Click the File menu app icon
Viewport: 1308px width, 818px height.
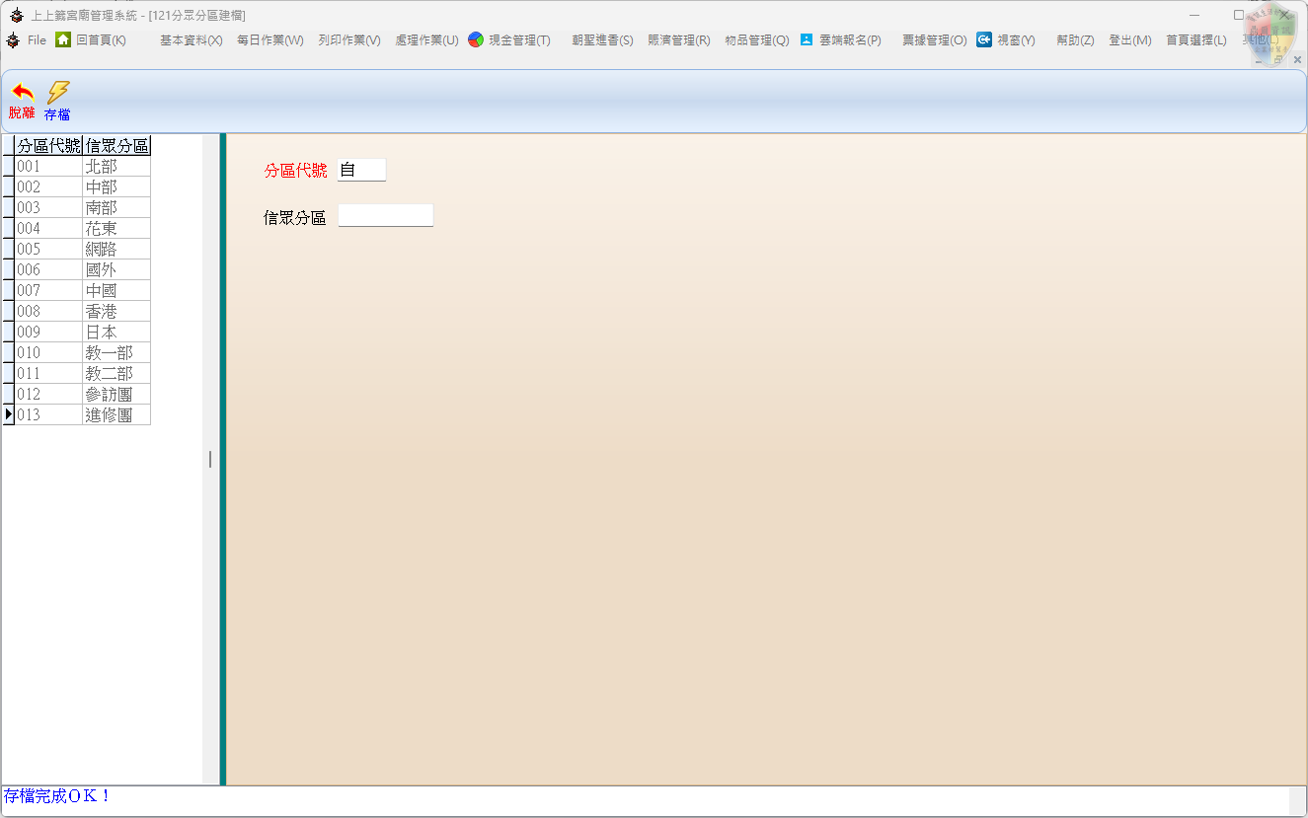(x=13, y=40)
